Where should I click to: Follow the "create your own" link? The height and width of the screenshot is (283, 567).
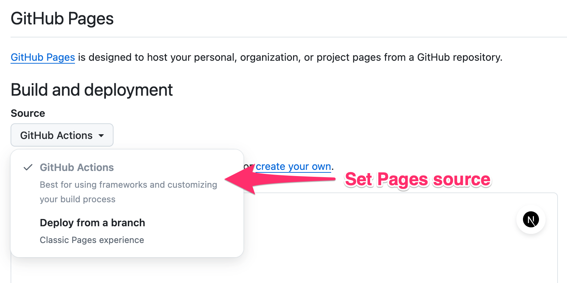[x=293, y=167]
